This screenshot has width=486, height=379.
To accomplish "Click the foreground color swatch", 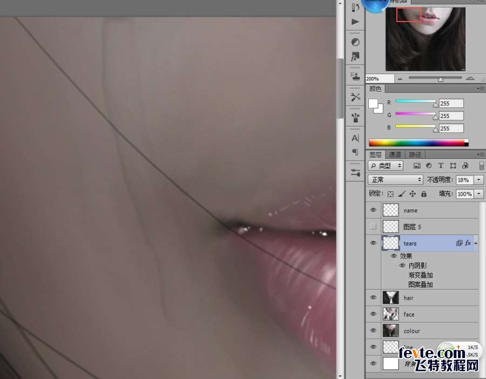I will [x=373, y=103].
